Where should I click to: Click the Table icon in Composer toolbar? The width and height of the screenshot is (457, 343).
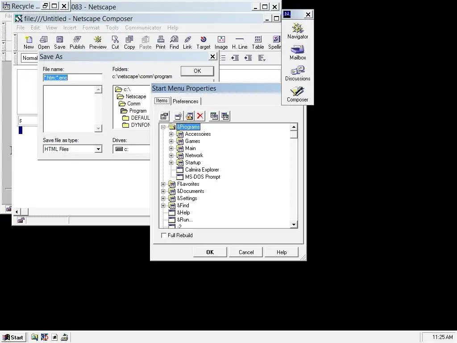point(258,42)
